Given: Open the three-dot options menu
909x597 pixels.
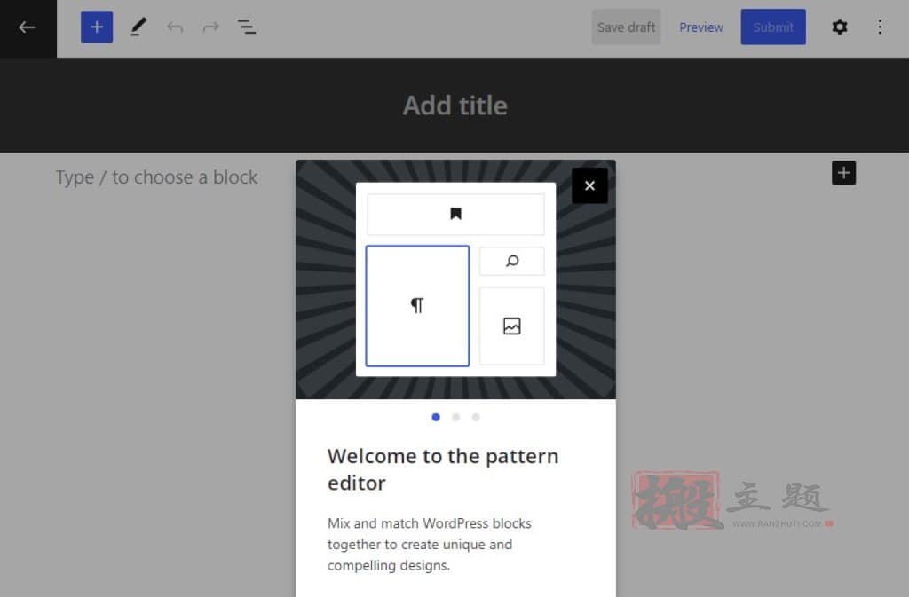Looking at the screenshot, I should 880,27.
